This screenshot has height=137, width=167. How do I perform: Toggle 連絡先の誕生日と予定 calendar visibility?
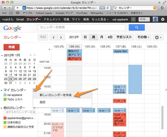(5, 127)
